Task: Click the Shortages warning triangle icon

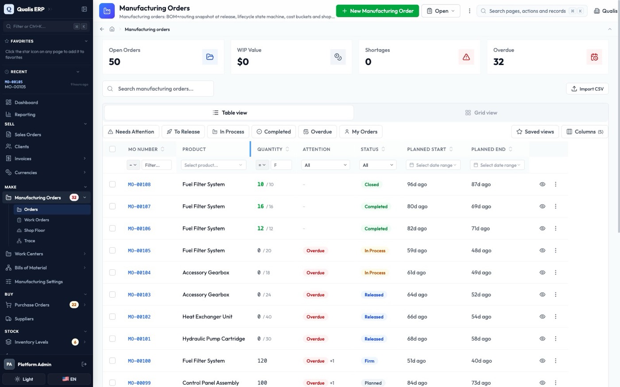Action: pos(466,57)
